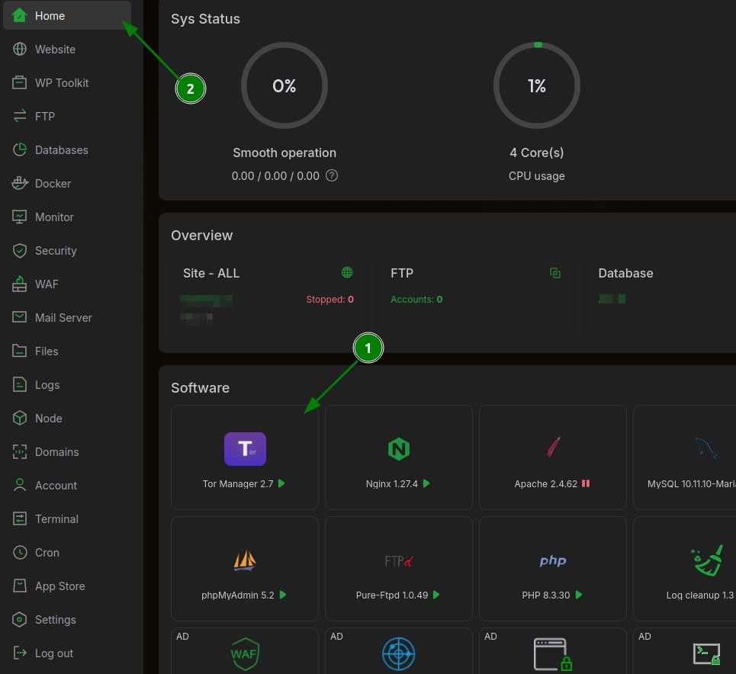Click the Mail Server envelope icon
Viewport: 736px width, 674px height.
pyautogui.click(x=19, y=317)
